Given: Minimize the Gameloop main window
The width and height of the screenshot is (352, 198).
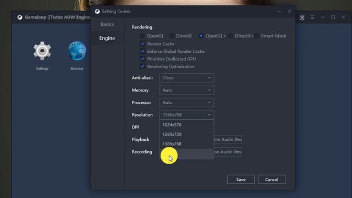Looking at the screenshot, I should (x=323, y=17).
